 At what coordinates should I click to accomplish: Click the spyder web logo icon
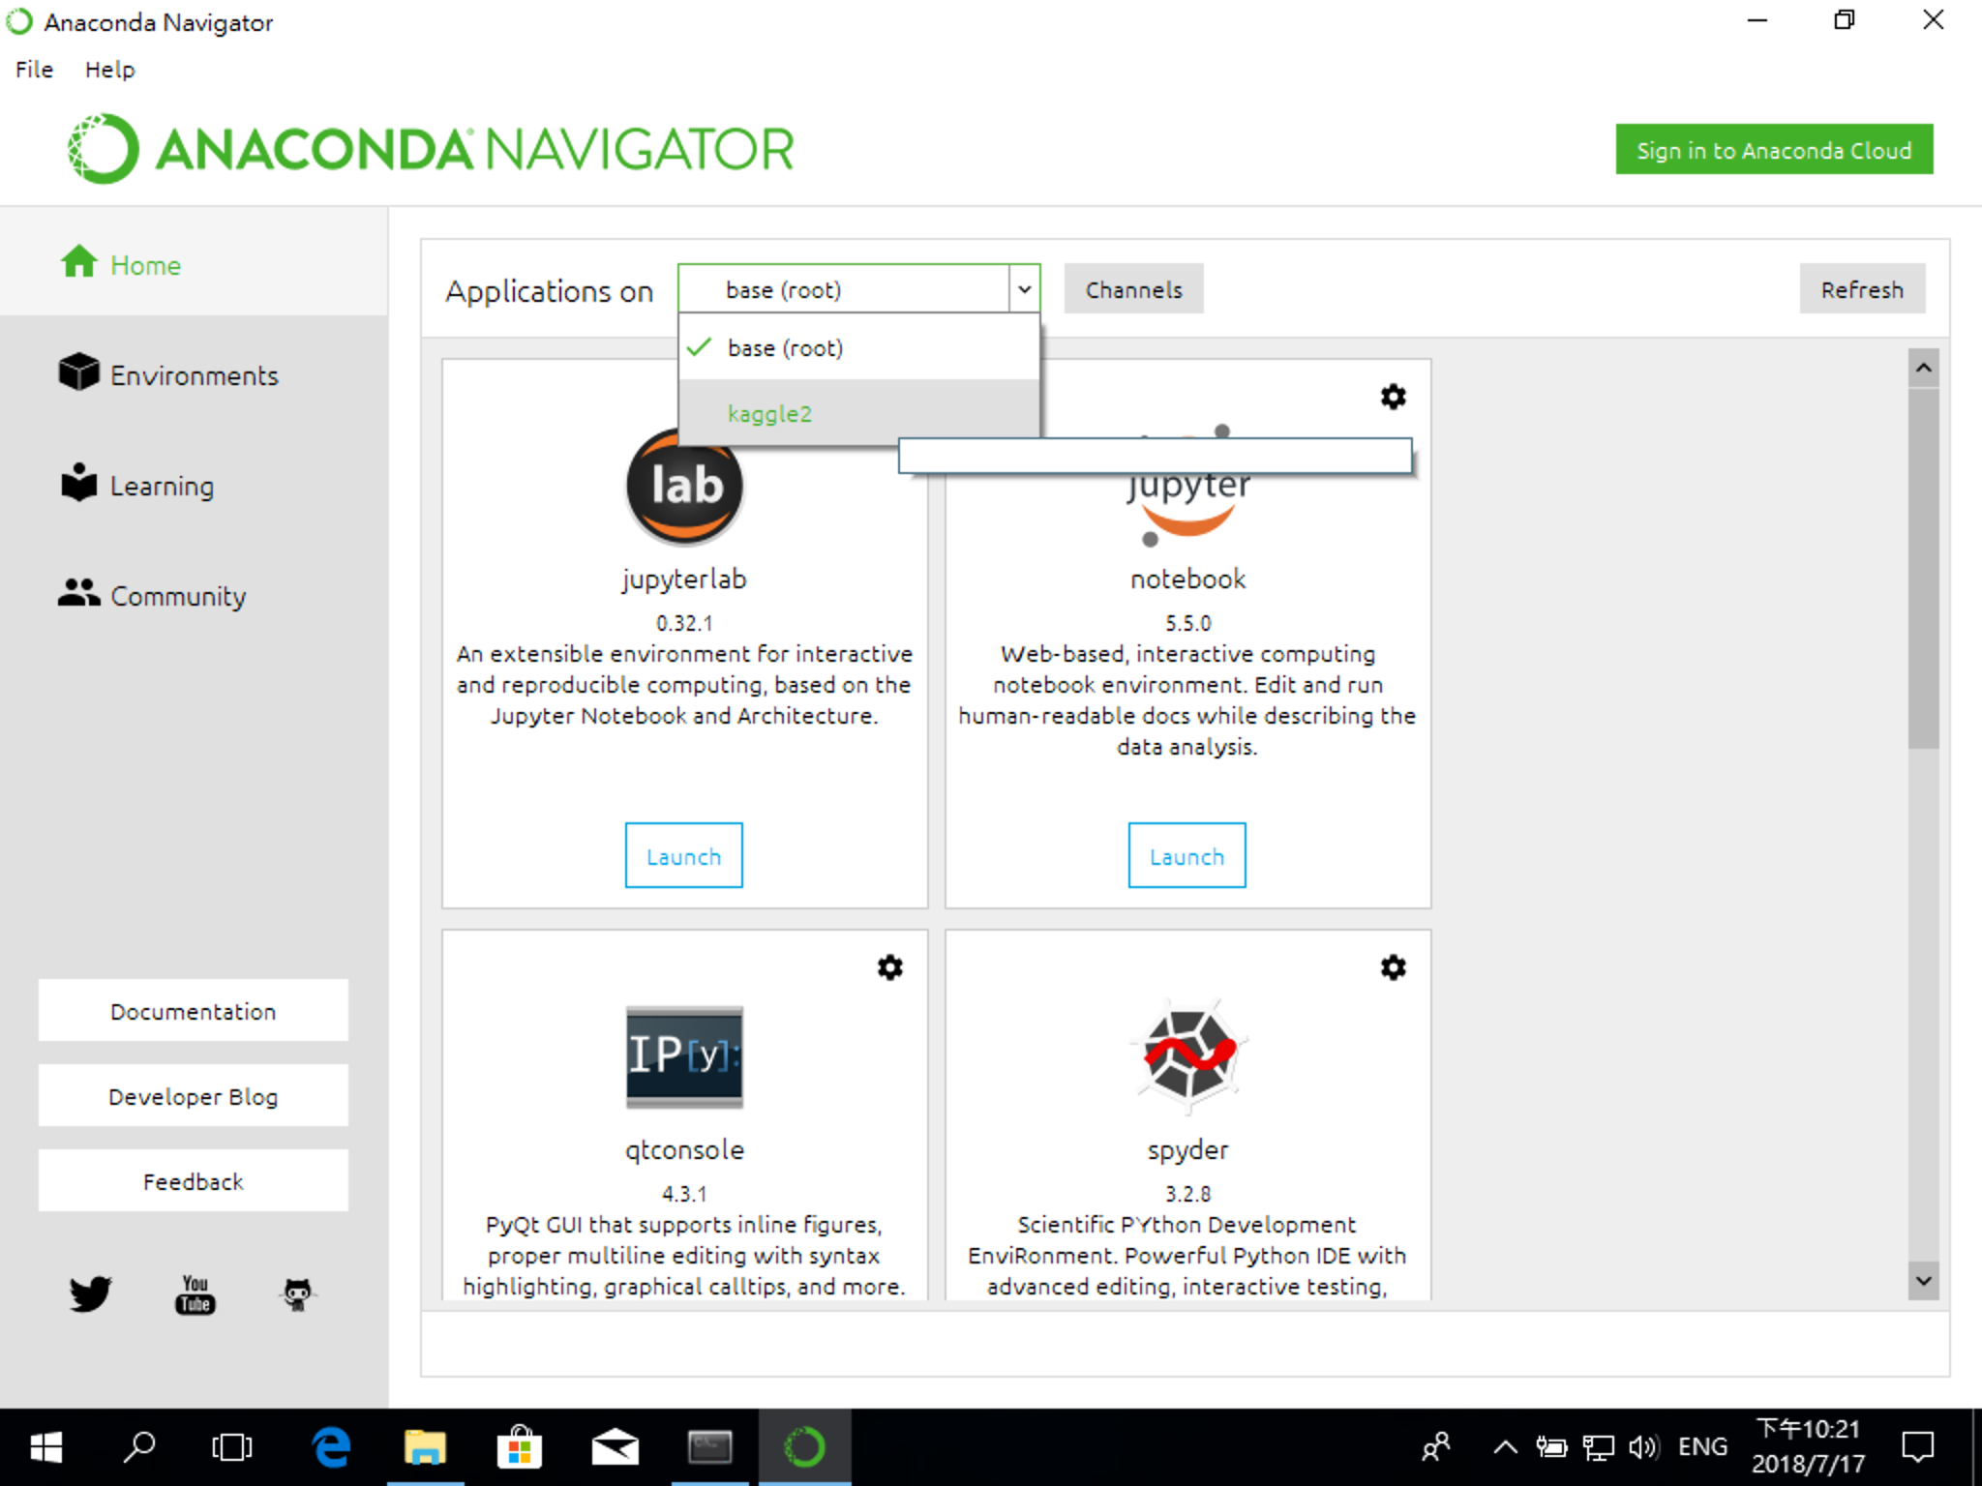coord(1187,1053)
